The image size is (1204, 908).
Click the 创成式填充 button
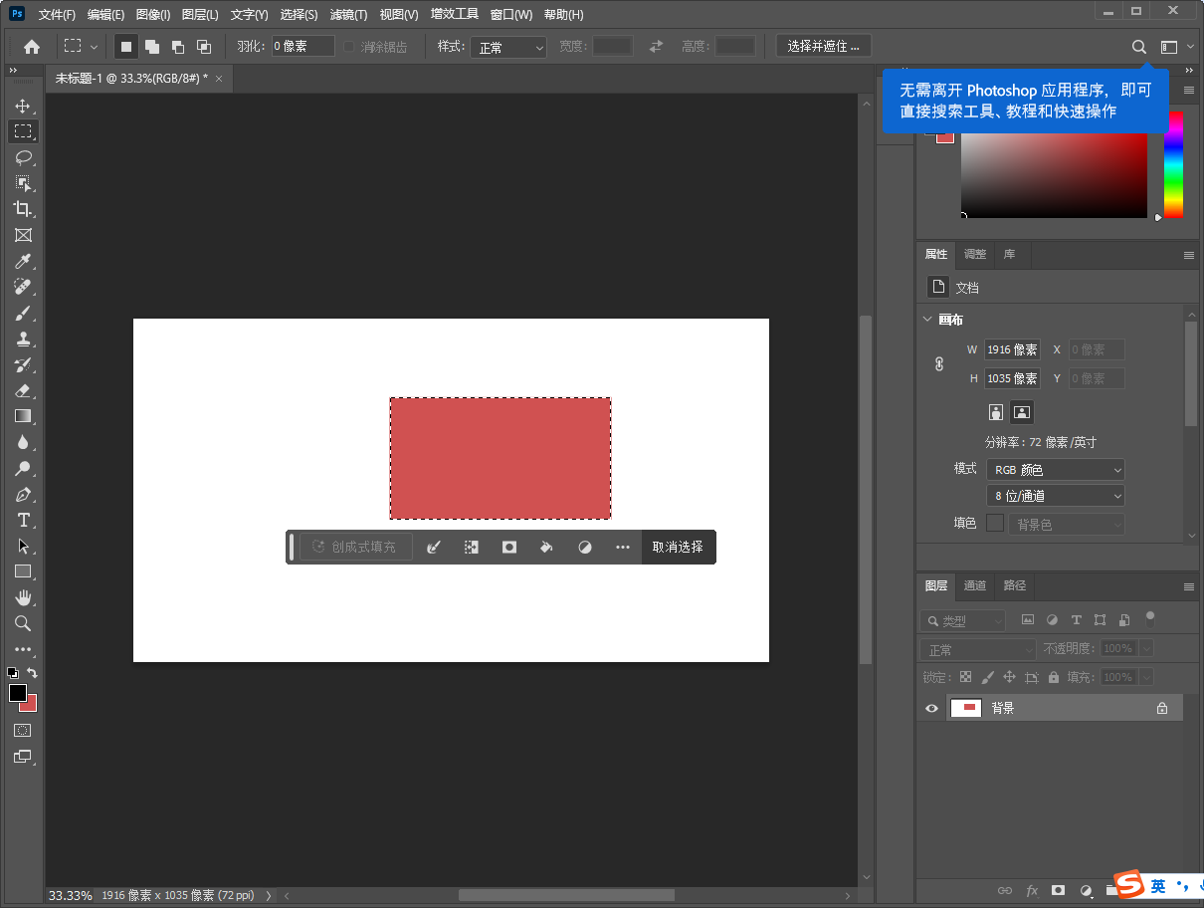pos(356,547)
